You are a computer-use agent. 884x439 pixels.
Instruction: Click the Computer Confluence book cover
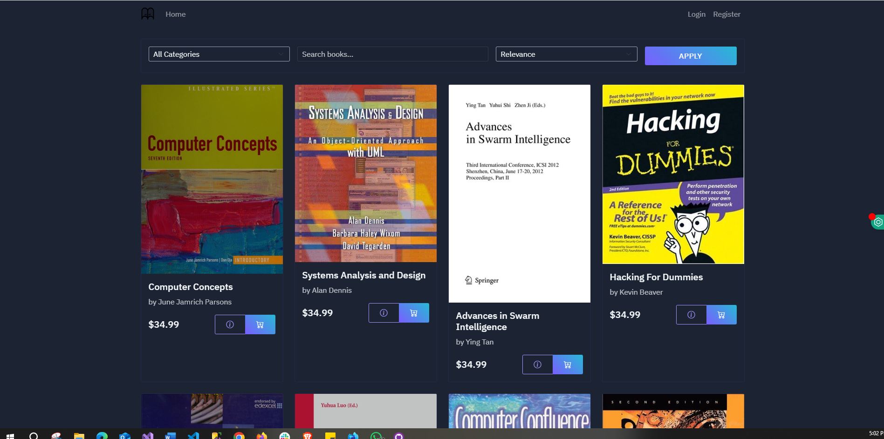pyautogui.click(x=520, y=411)
